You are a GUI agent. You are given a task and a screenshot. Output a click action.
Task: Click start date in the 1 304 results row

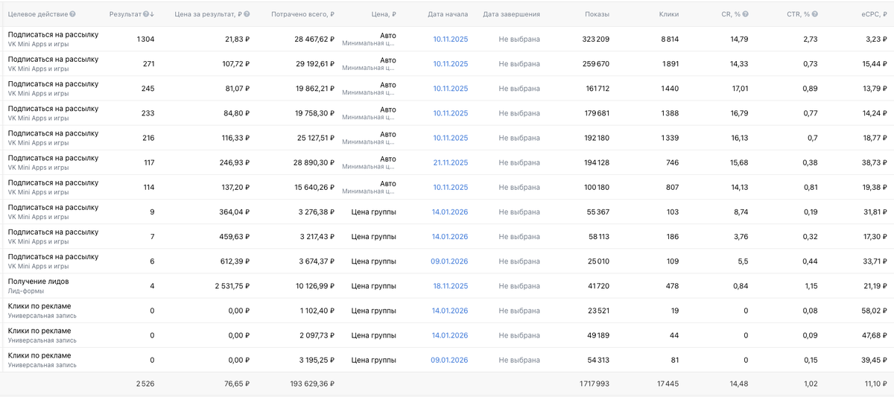coord(450,39)
